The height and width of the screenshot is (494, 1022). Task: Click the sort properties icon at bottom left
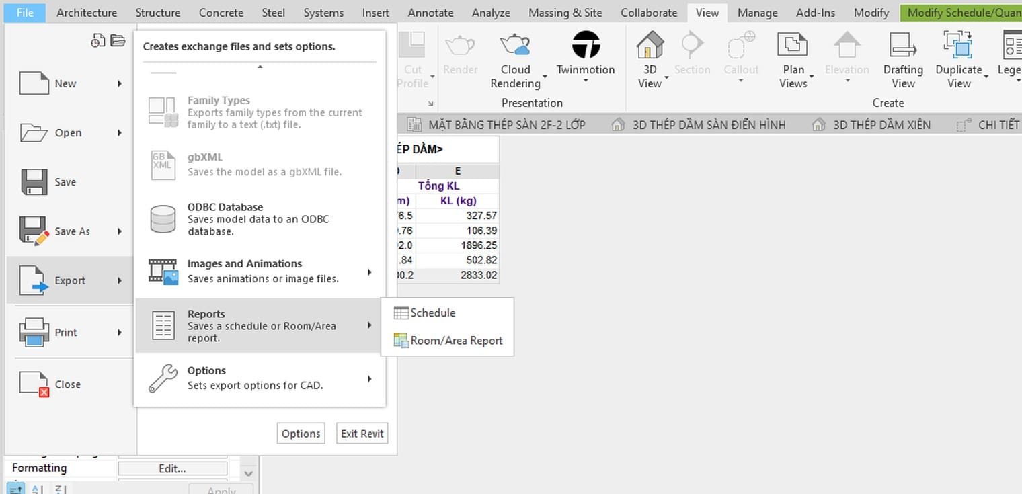point(16,489)
